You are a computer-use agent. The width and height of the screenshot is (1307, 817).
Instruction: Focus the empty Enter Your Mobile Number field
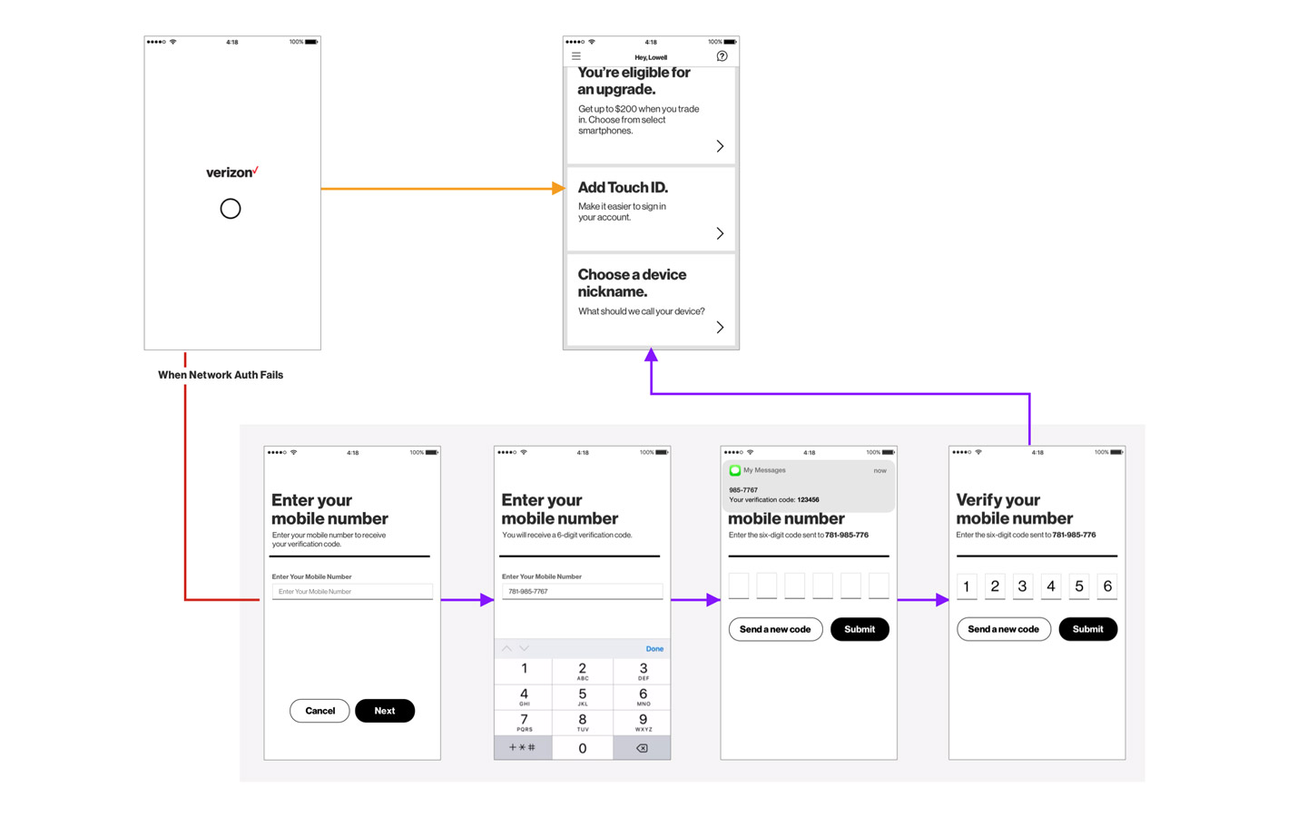[352, 592]
